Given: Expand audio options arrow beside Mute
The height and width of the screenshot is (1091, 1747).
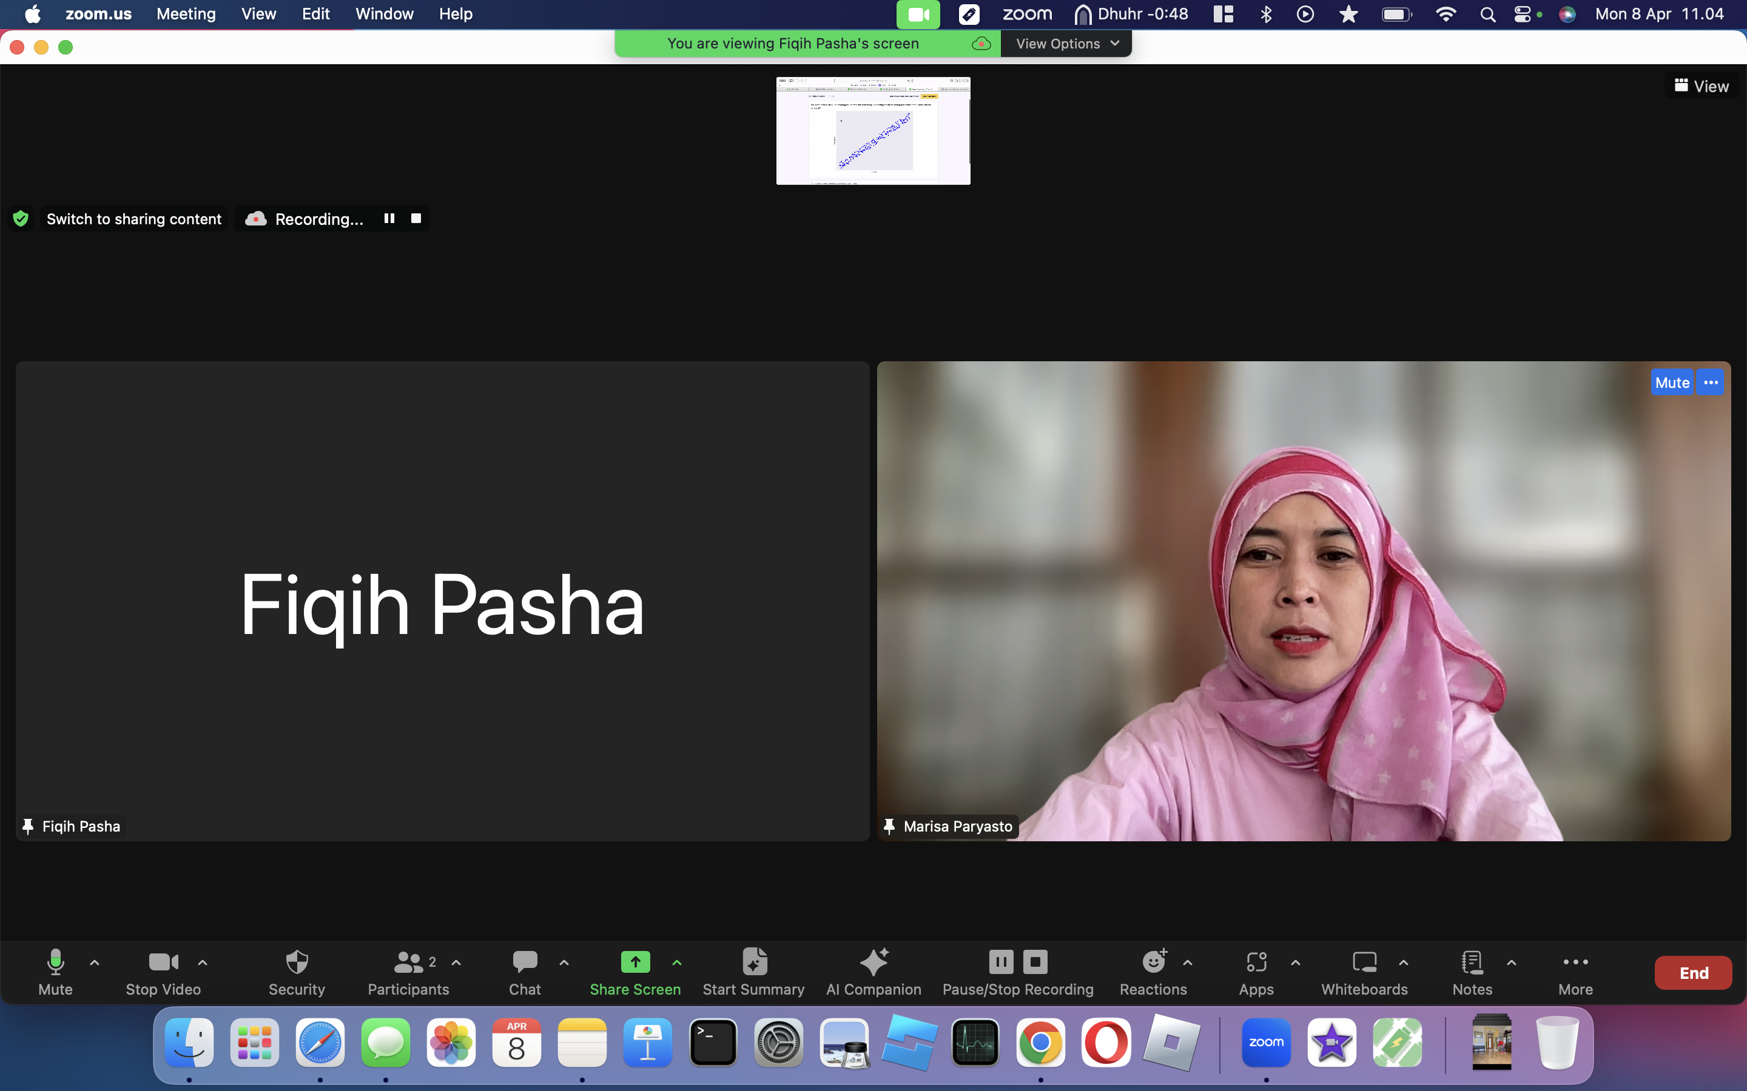Looking at the screenshot, I should (95, 963).
